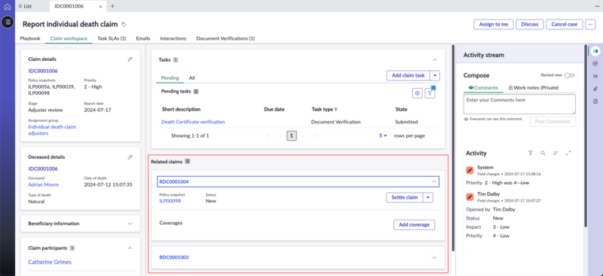
Task: Show the Pending tasks tab
Action: point(170,78)
